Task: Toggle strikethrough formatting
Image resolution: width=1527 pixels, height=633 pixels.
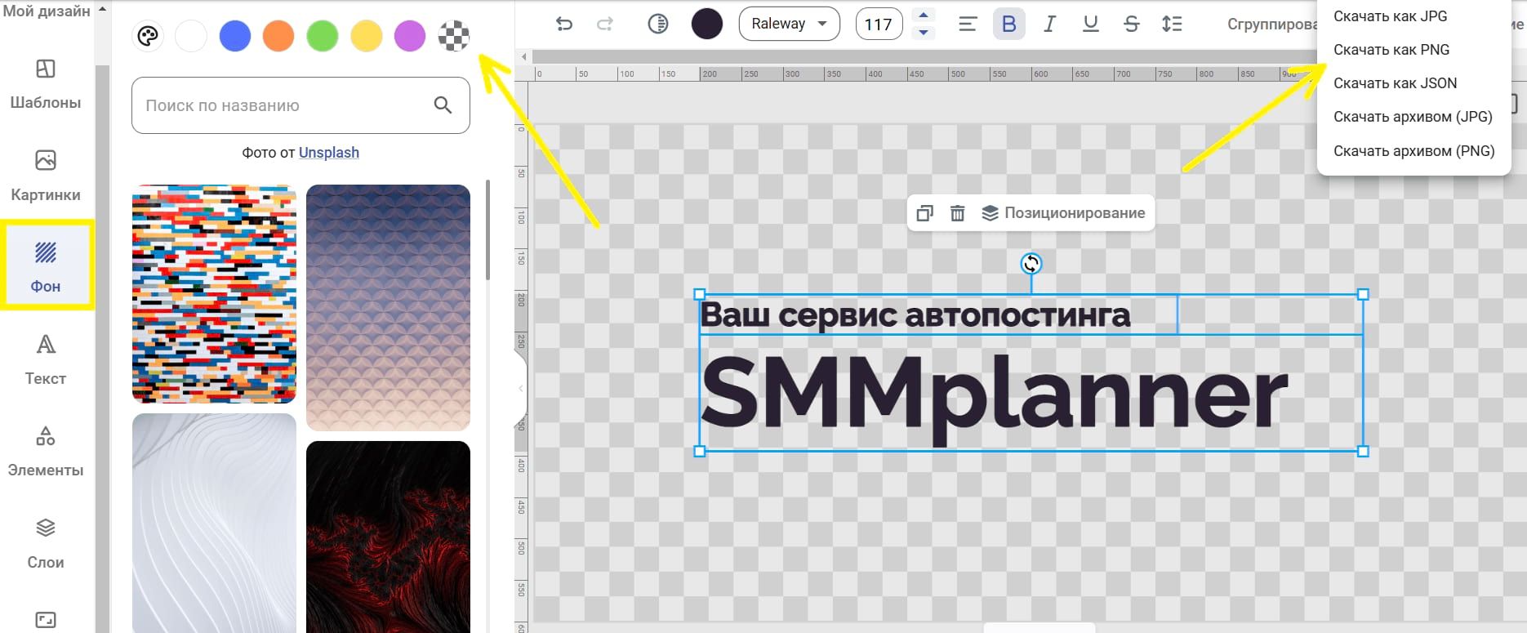Action: pos(1131,24)
